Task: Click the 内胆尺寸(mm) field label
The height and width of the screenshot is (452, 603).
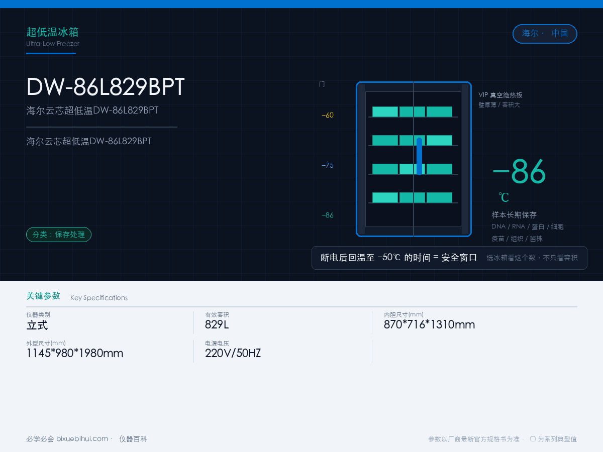Action: (404, 315)
